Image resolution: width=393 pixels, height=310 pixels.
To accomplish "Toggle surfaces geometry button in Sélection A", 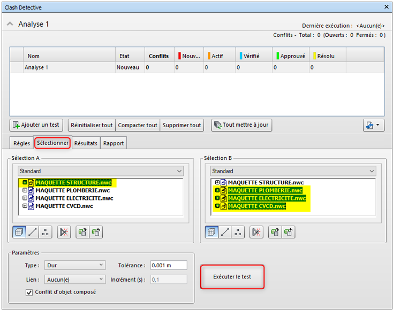I will (20, 232).
